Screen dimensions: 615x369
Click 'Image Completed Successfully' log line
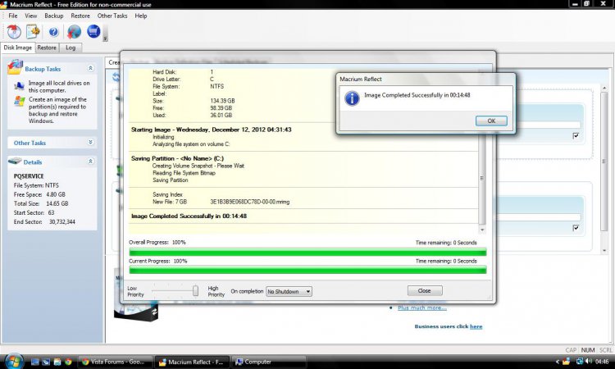tap(189, 216)
